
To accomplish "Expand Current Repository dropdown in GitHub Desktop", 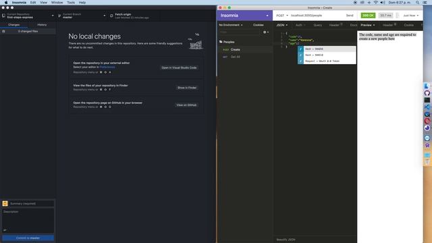I will tap(28, 16).
